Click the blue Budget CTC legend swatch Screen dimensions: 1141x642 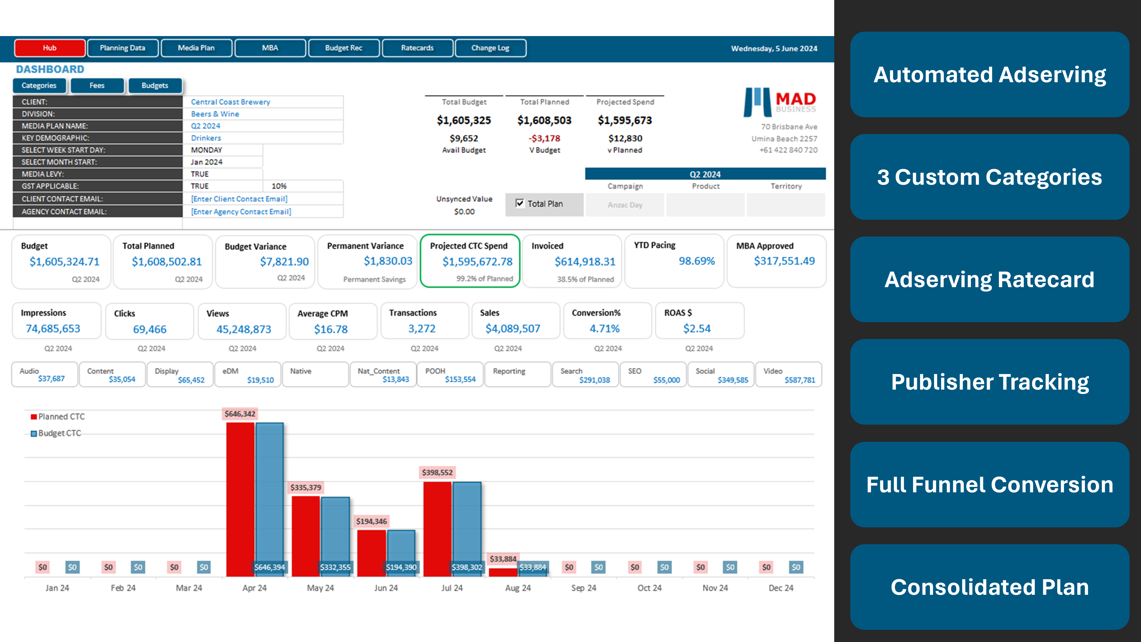point(34,434)
